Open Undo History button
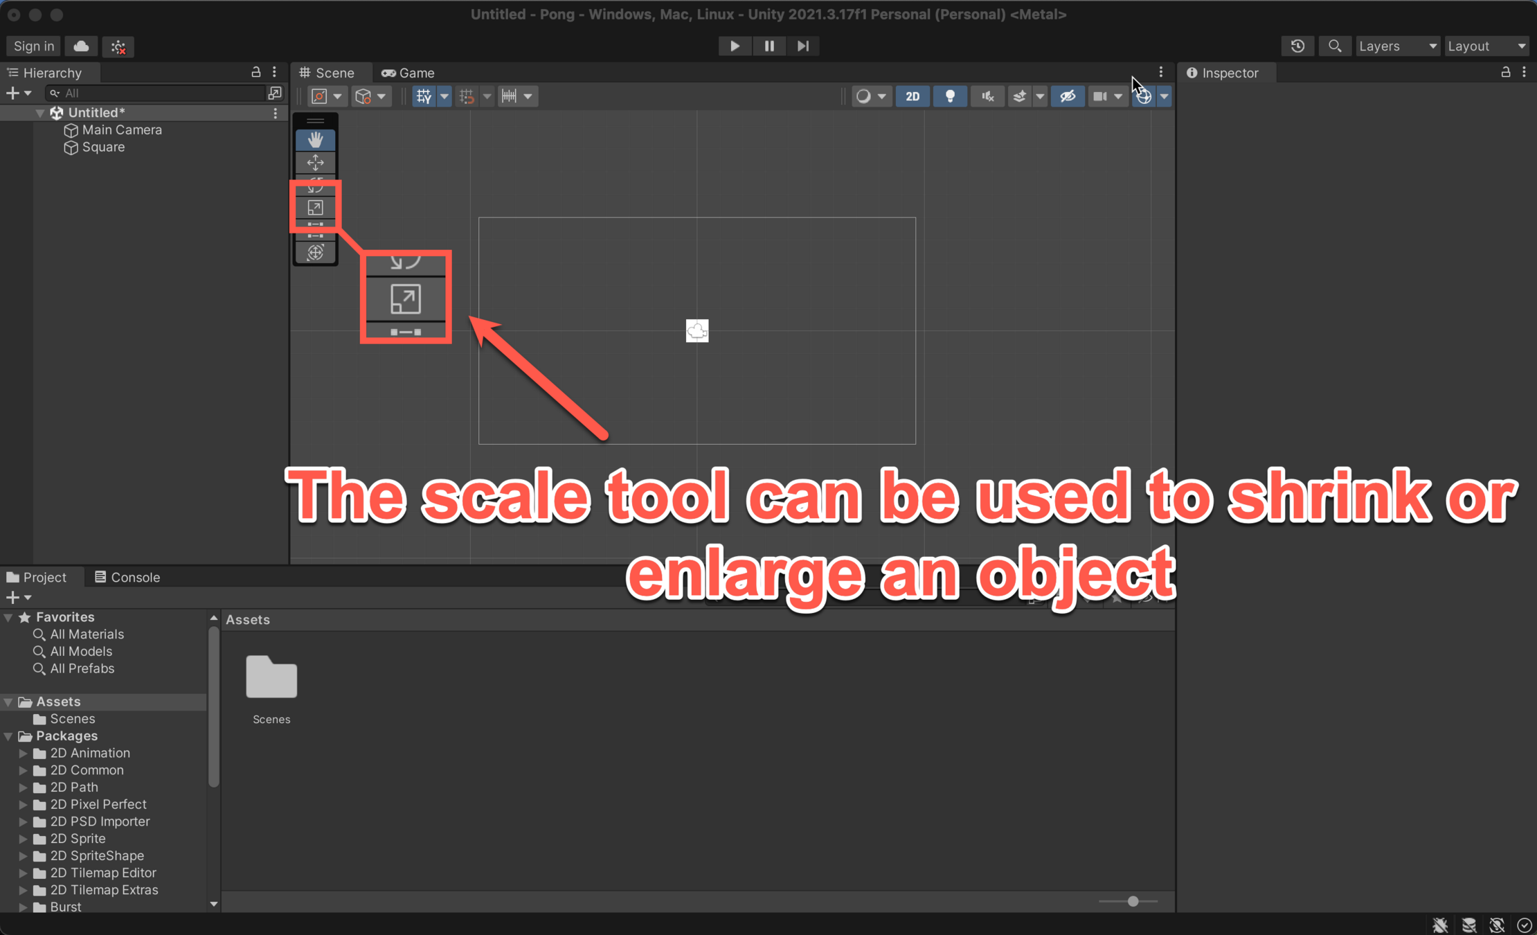The width and height of the screenshot is (1537, 935). coord(1297,46)
